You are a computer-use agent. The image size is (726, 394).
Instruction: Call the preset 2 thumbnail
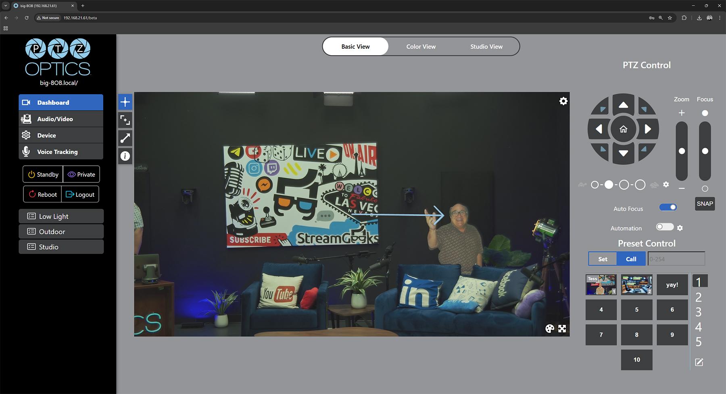[636, 285]
